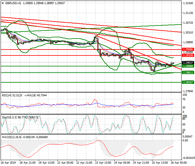Viewport: 195px width, 166px height.
Task: Click the green 1.28888 support price label
Action: pos(188,66)
